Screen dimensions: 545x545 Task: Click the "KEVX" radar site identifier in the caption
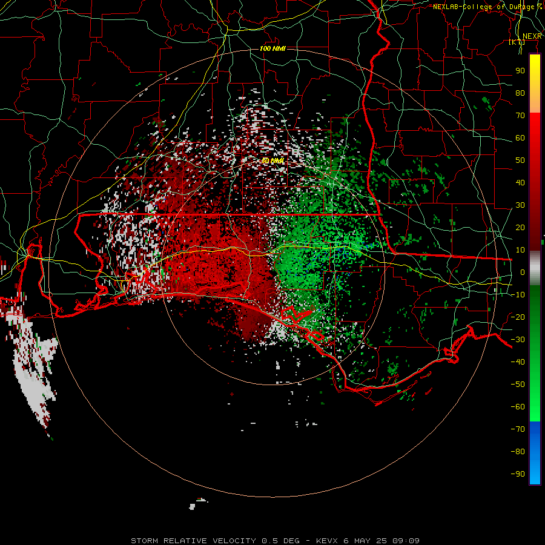pyautogui.click(x=327, y=541)
